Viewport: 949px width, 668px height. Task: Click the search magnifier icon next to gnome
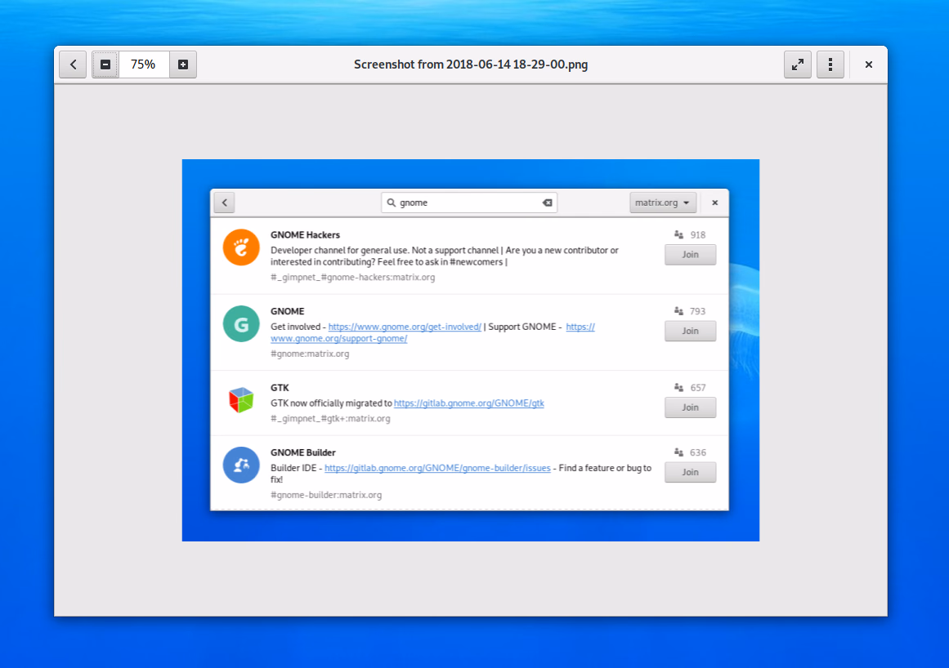click(x=391, y=203)
